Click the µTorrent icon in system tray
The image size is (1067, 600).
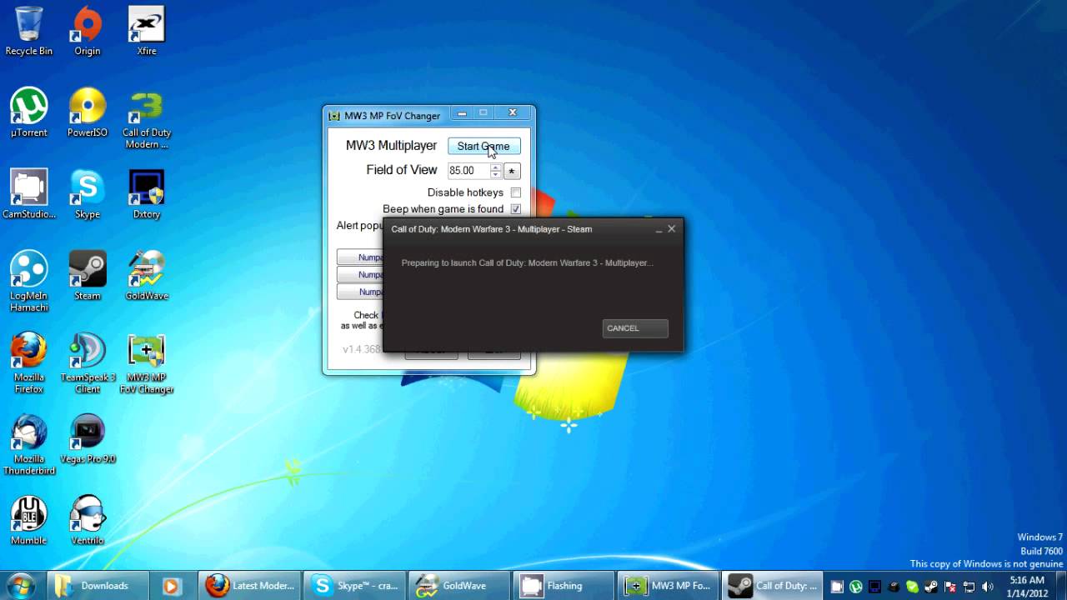(856, 587)
